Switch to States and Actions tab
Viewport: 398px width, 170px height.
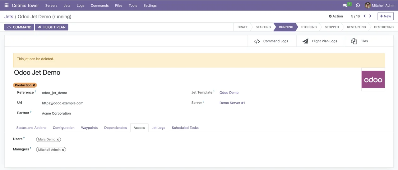[31, 128]
